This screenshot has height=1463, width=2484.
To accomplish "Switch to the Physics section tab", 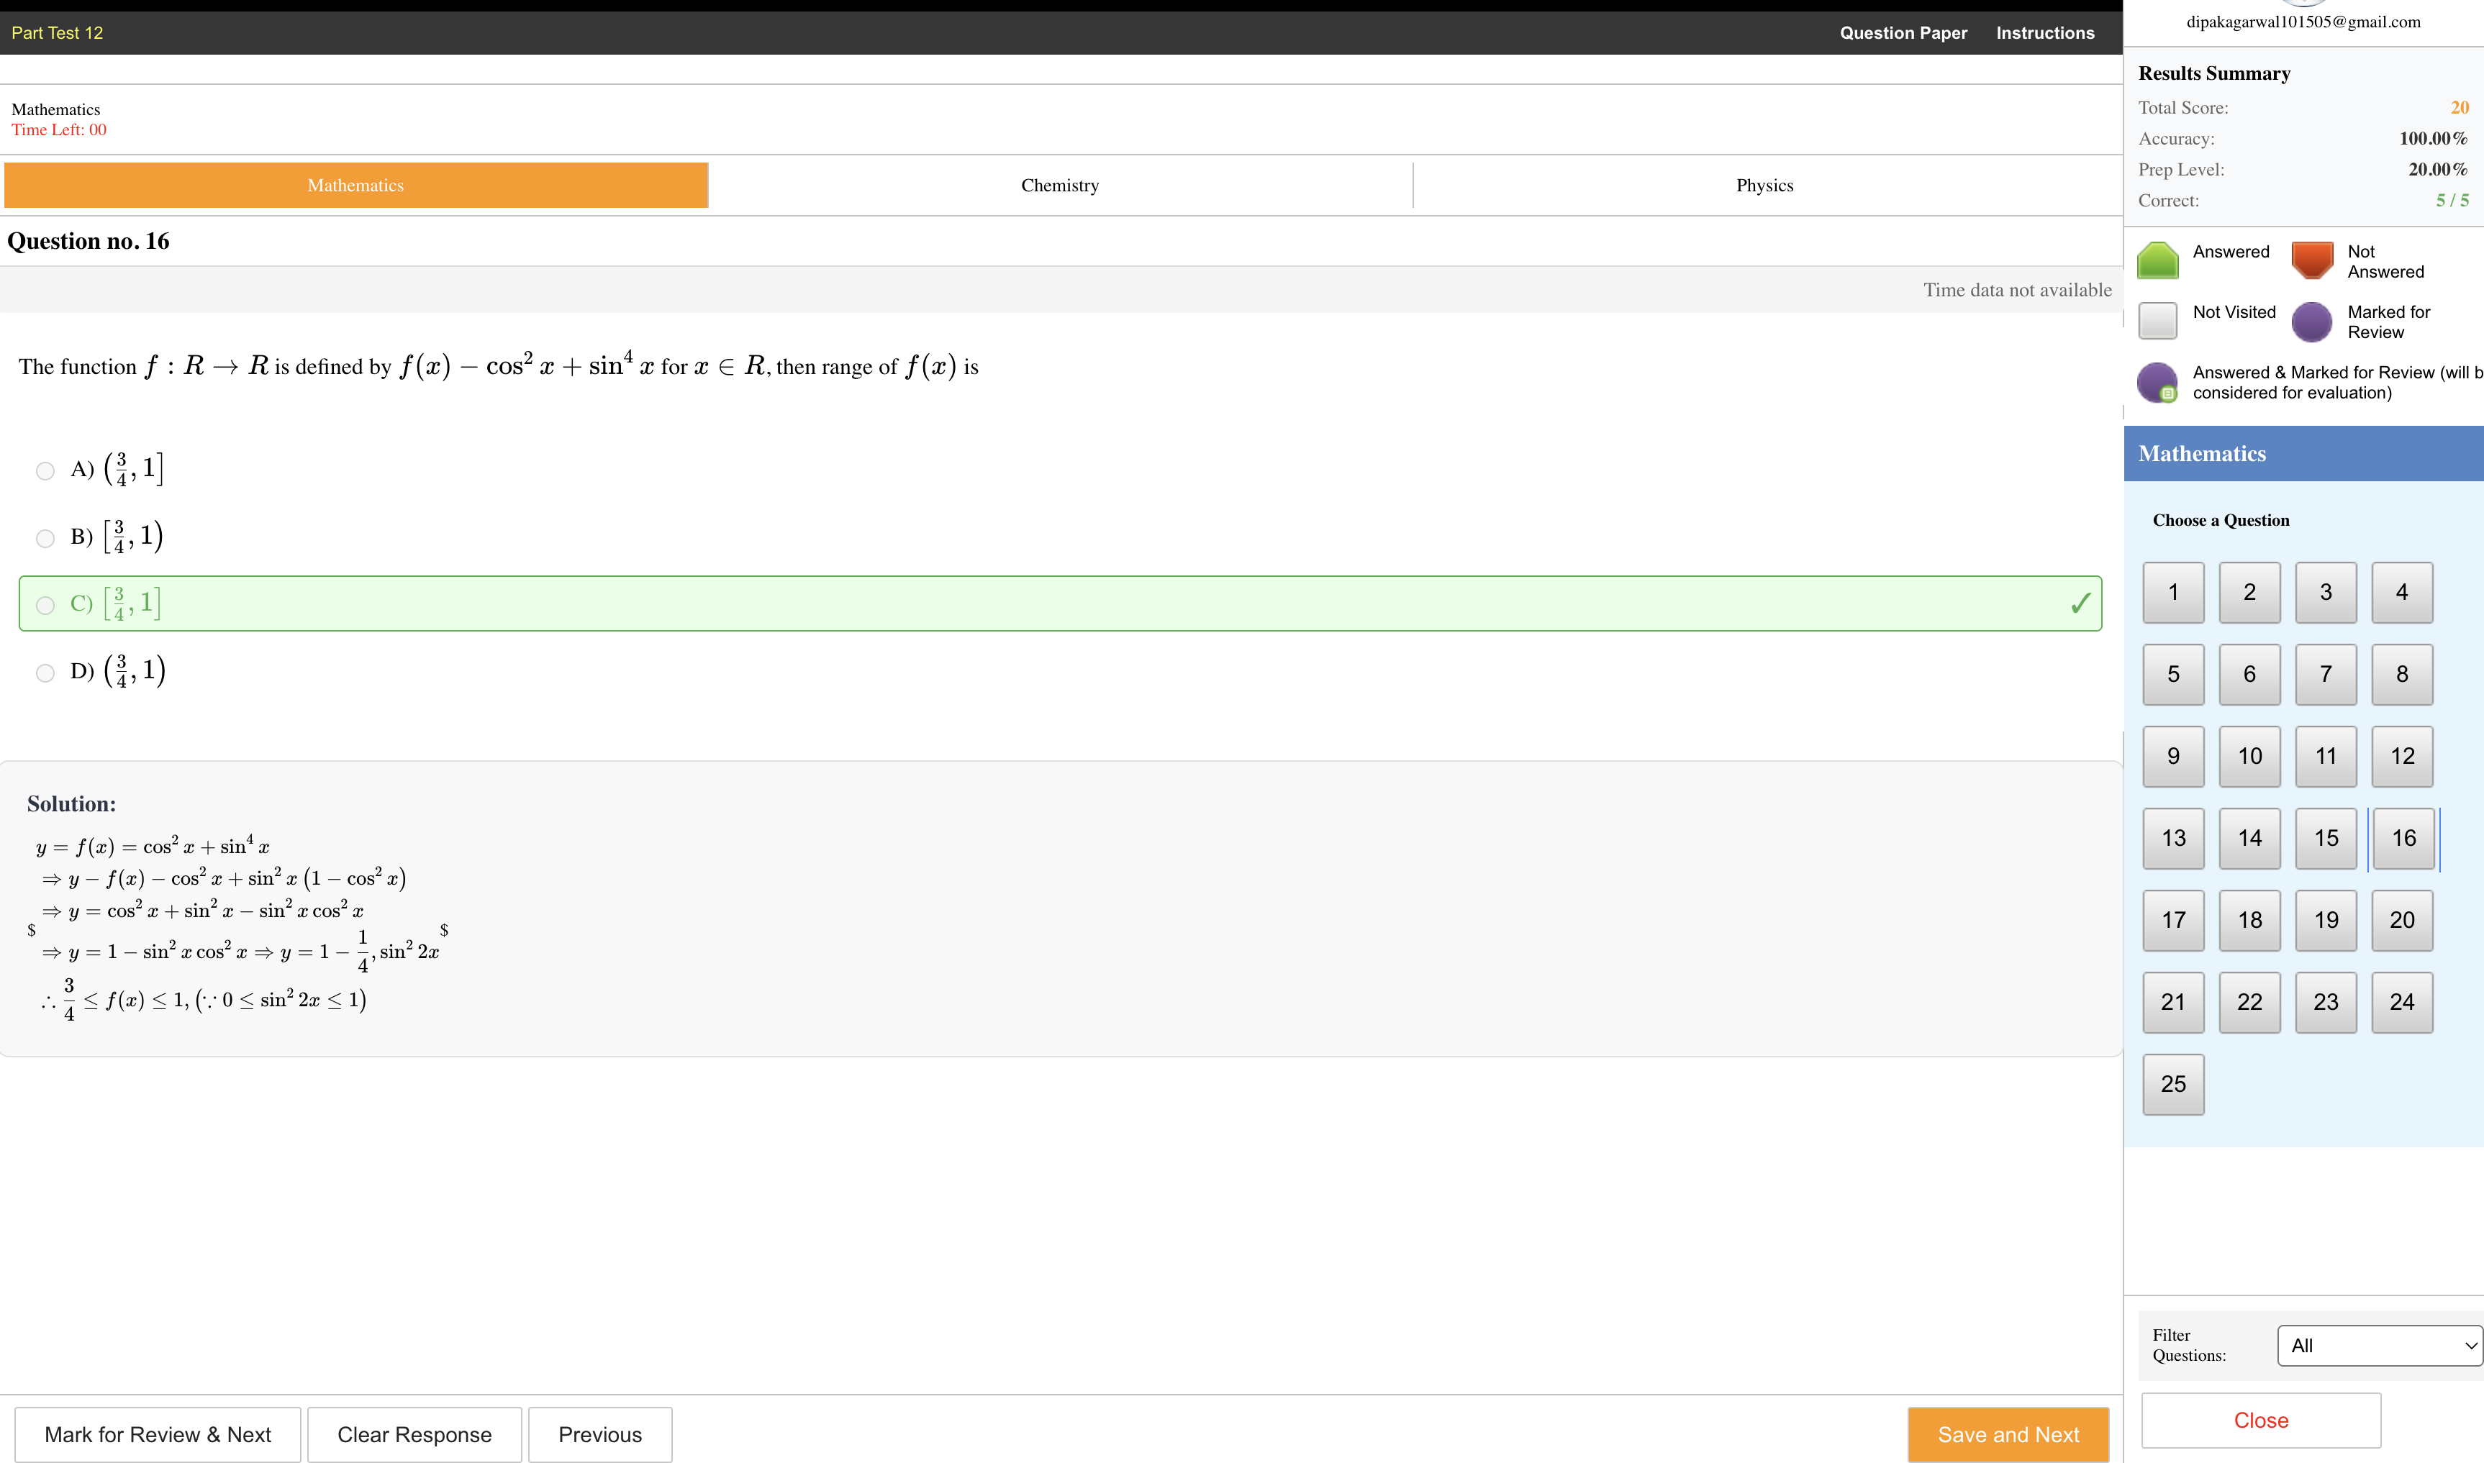I will click(1764, 186).
